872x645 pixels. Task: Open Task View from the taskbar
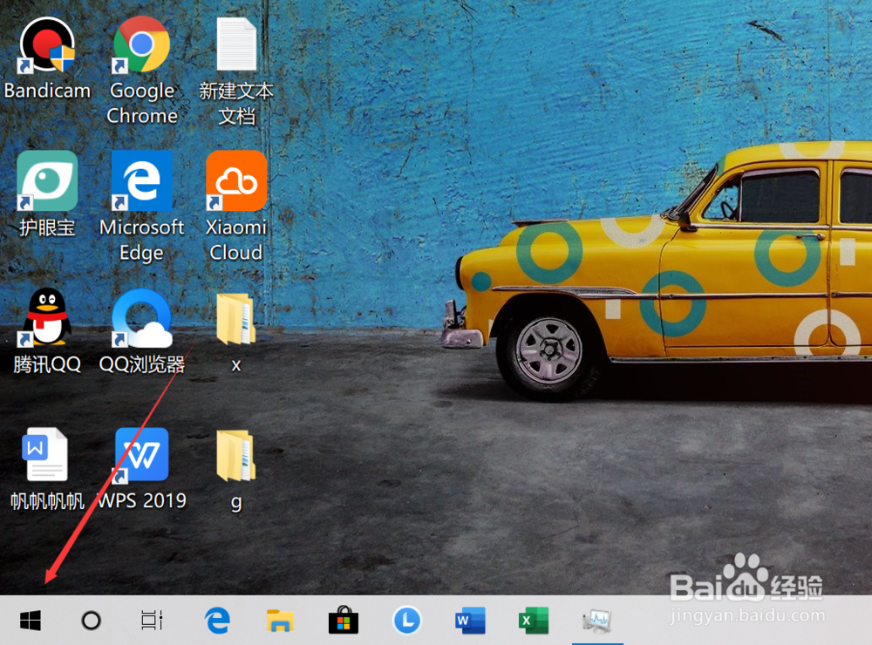tap(151, 620)
